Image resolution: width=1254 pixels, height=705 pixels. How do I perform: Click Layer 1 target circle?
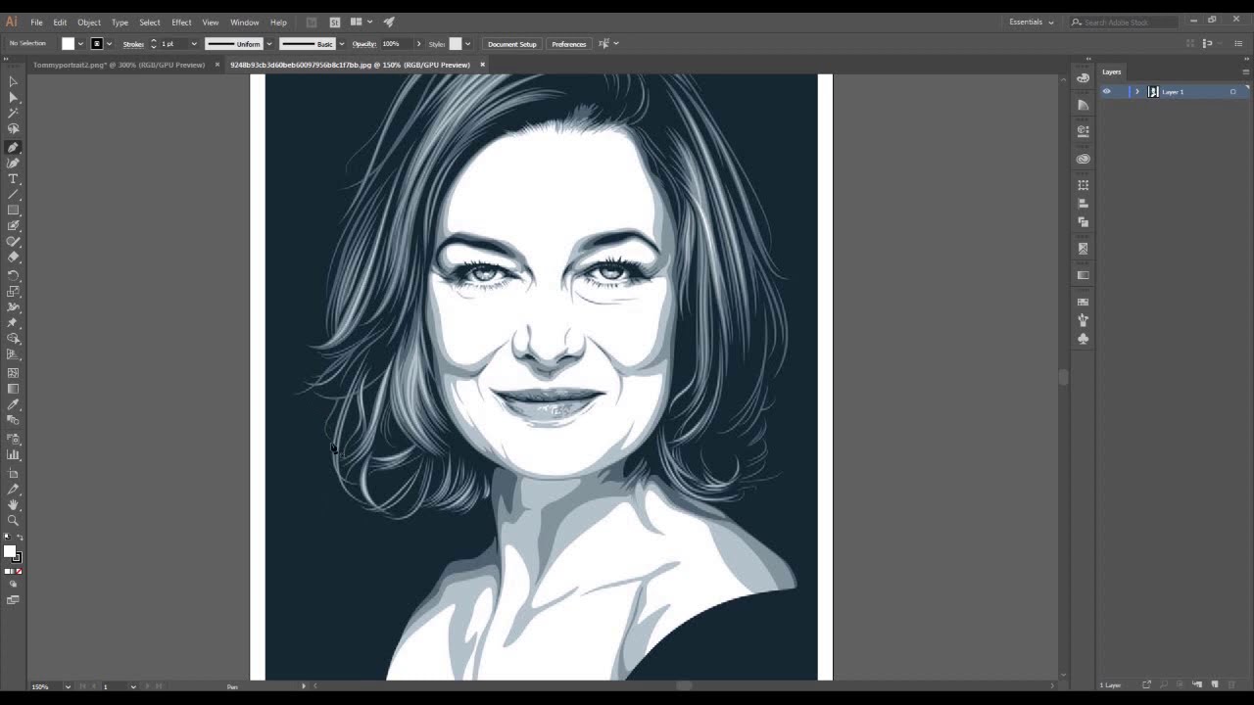(1232, 91)
